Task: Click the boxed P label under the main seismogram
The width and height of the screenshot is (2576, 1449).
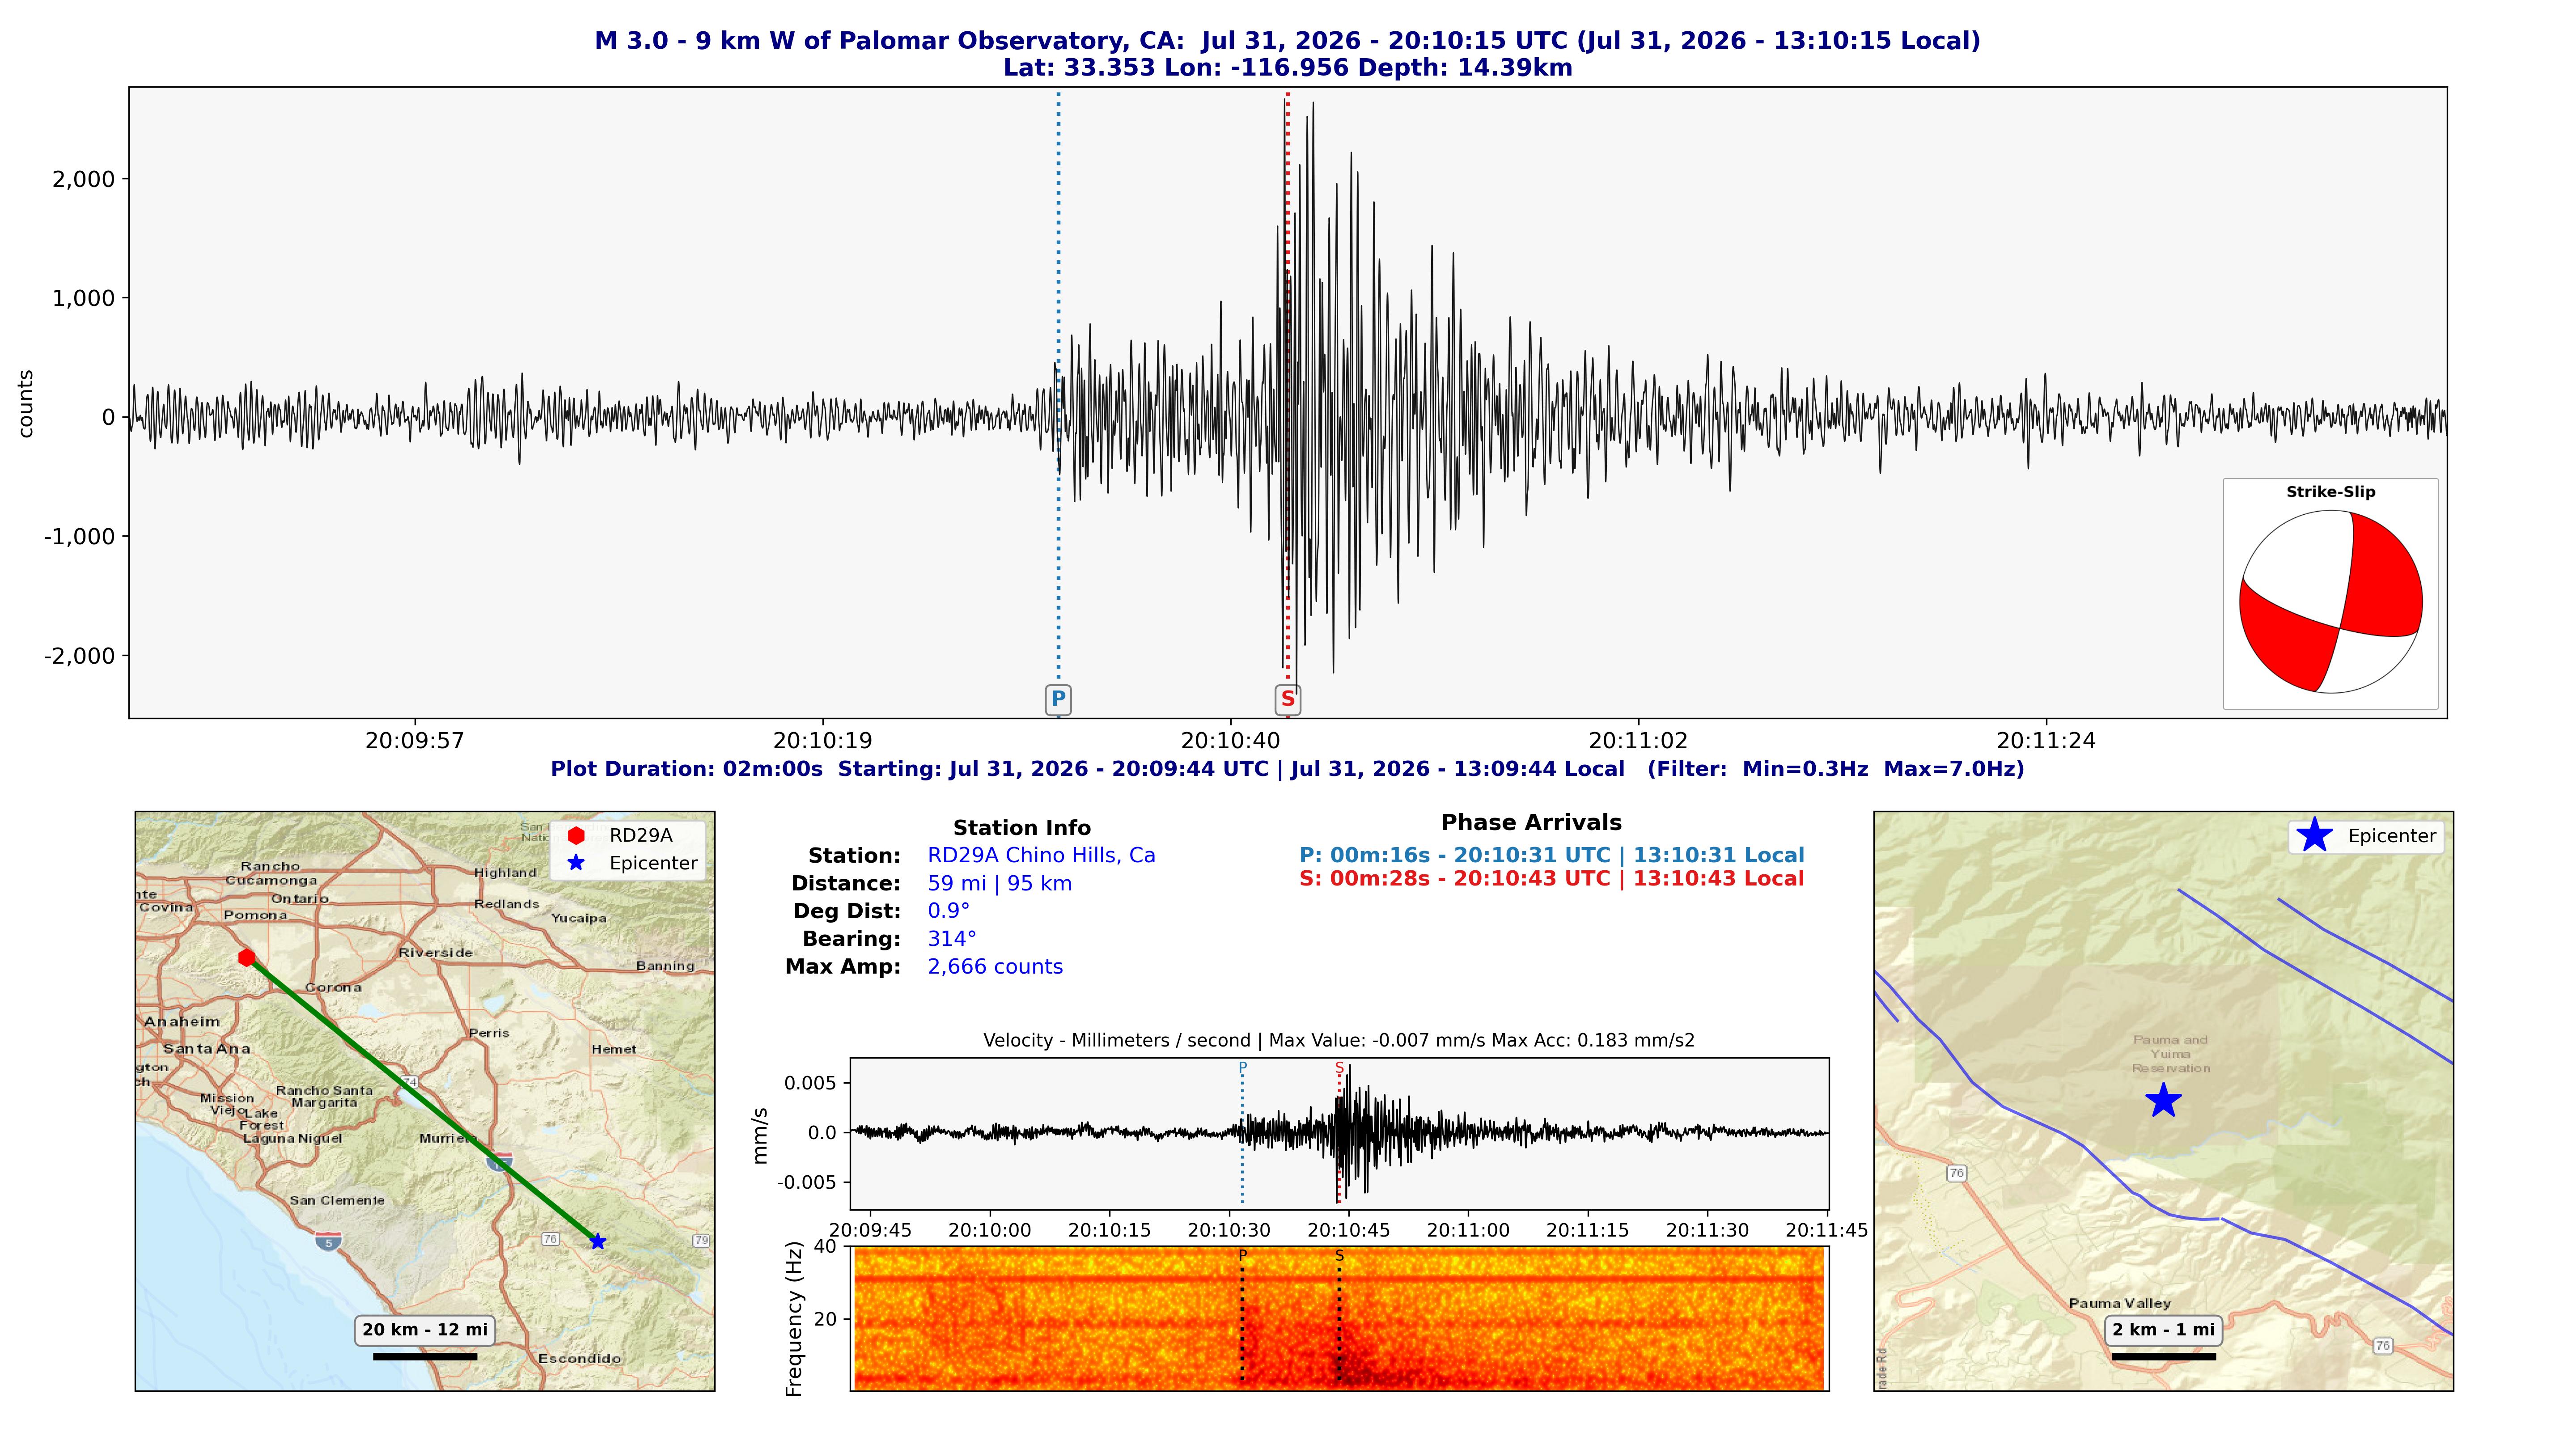Action: 1058,700
